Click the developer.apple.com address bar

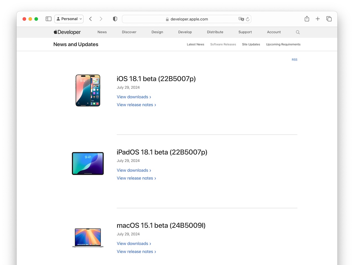tap(187, 19)
